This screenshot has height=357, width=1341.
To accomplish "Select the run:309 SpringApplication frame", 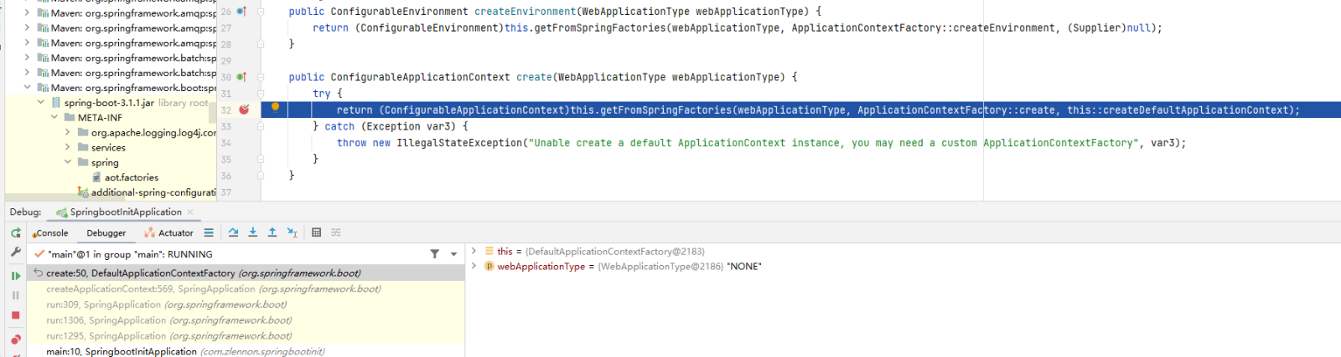I will click(246, 305).
